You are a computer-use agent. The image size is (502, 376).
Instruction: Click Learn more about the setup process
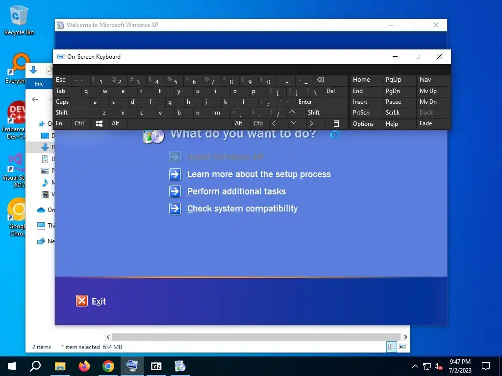[x=259, y=174]
